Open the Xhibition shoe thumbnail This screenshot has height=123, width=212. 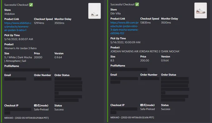94,11
